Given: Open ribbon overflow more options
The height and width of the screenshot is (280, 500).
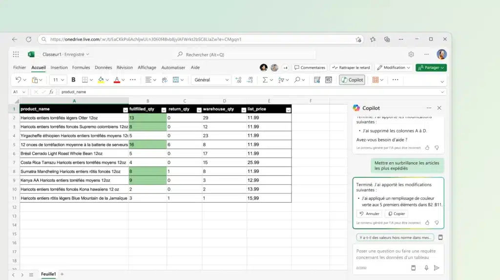Looking at the screenshot, I should 396,80.
